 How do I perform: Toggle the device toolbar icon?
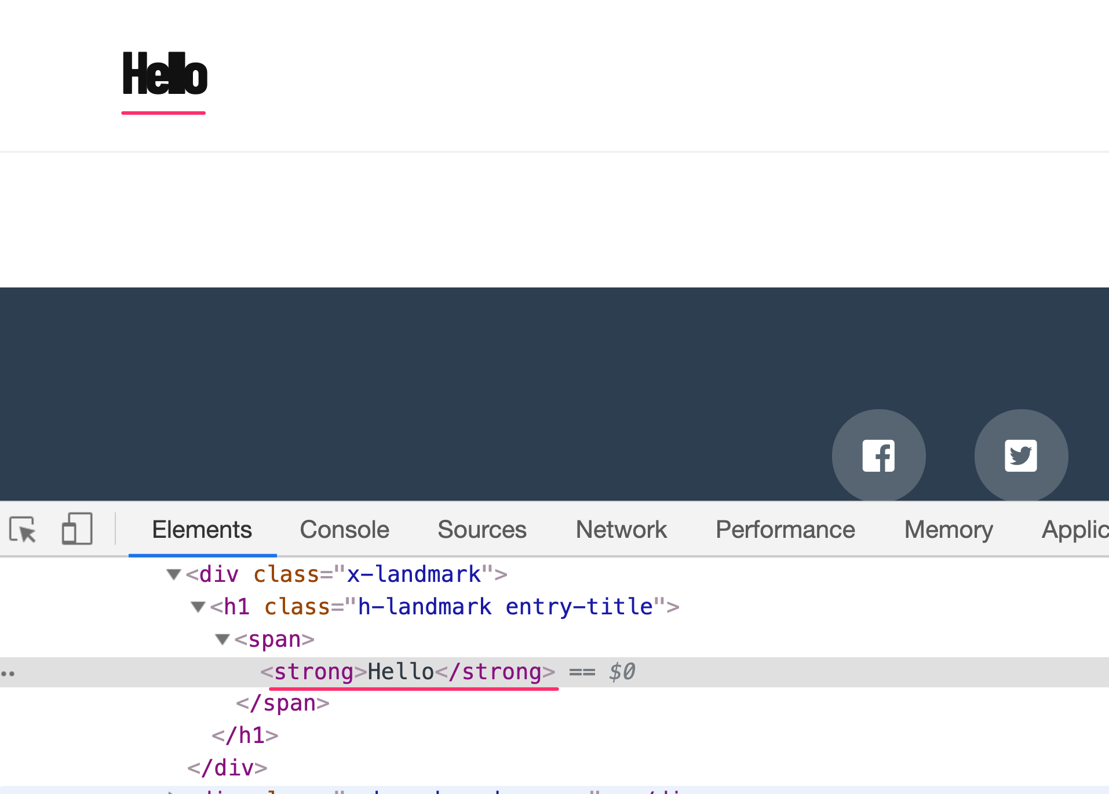(x=77, y=529)
